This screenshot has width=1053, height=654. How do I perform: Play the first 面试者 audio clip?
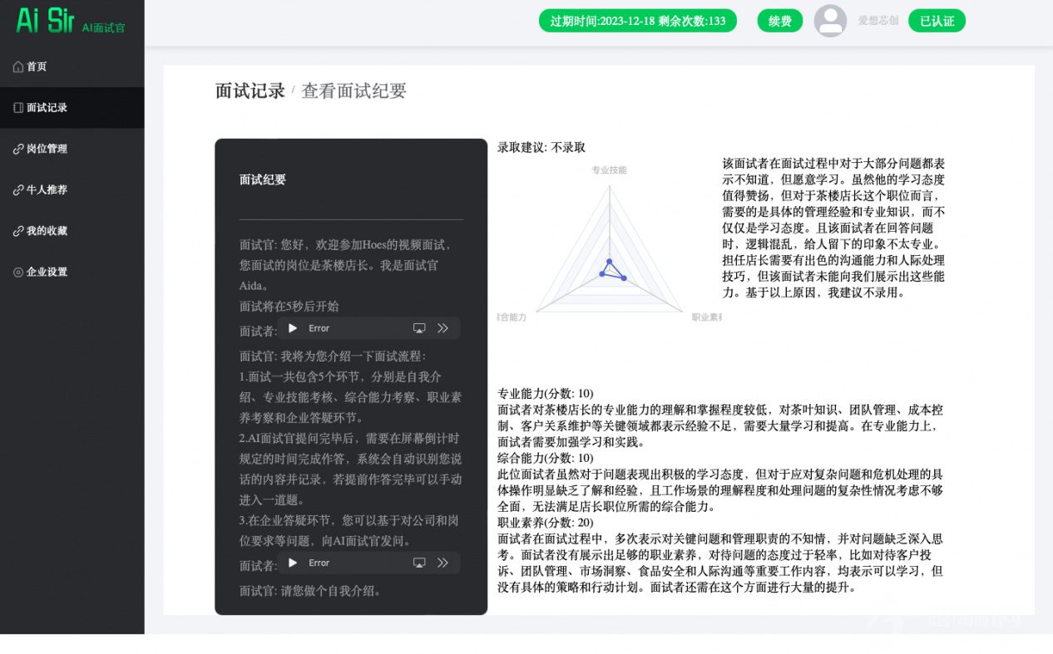[x=293, y=328]
